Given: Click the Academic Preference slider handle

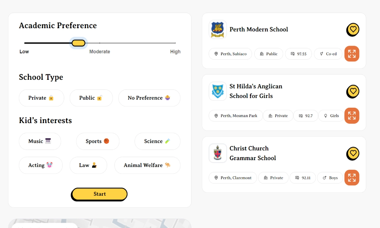Looking at the screenshot, I should (78, 43).
